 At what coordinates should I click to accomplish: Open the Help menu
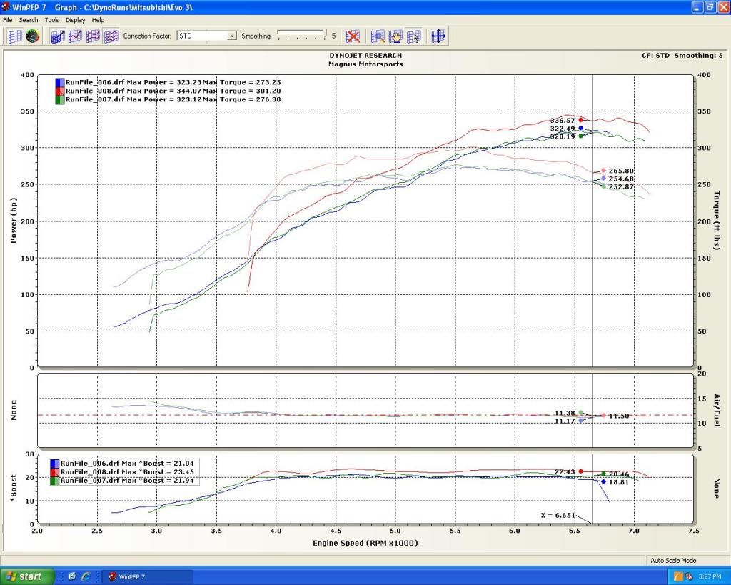click(98, 20)
